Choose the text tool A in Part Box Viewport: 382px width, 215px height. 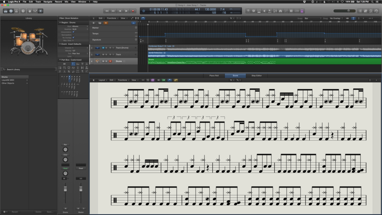[64, 71]
